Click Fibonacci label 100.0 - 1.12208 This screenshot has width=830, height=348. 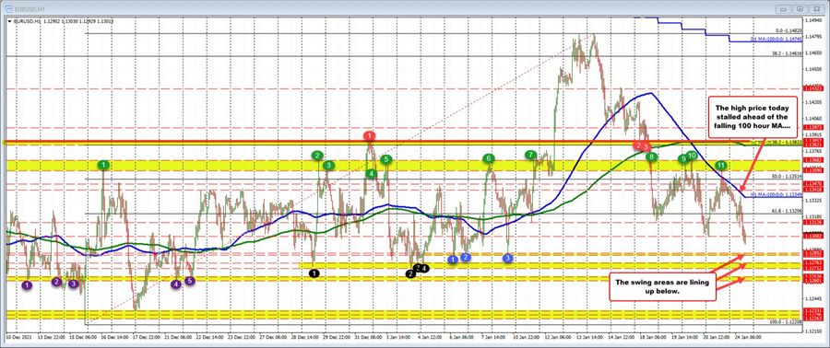[x=785, y=321]
